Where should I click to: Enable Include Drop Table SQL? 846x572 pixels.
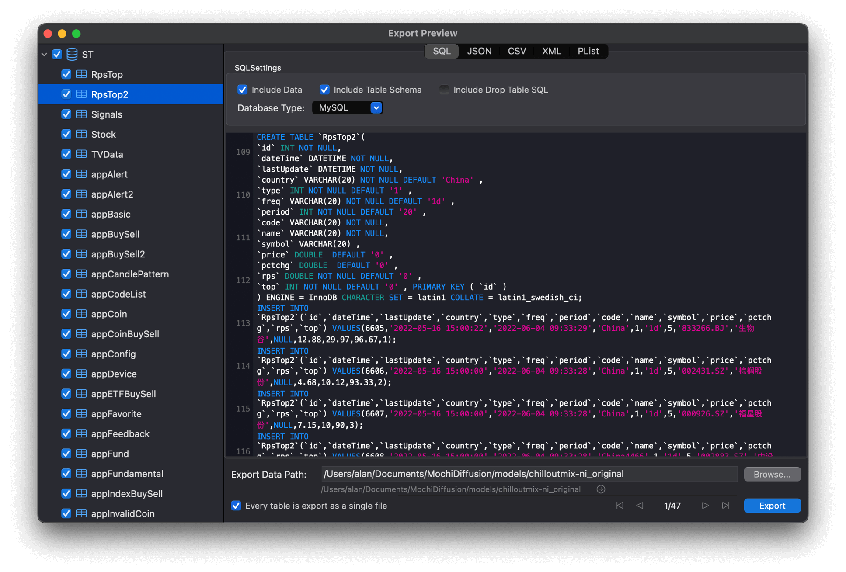[444, 90]
